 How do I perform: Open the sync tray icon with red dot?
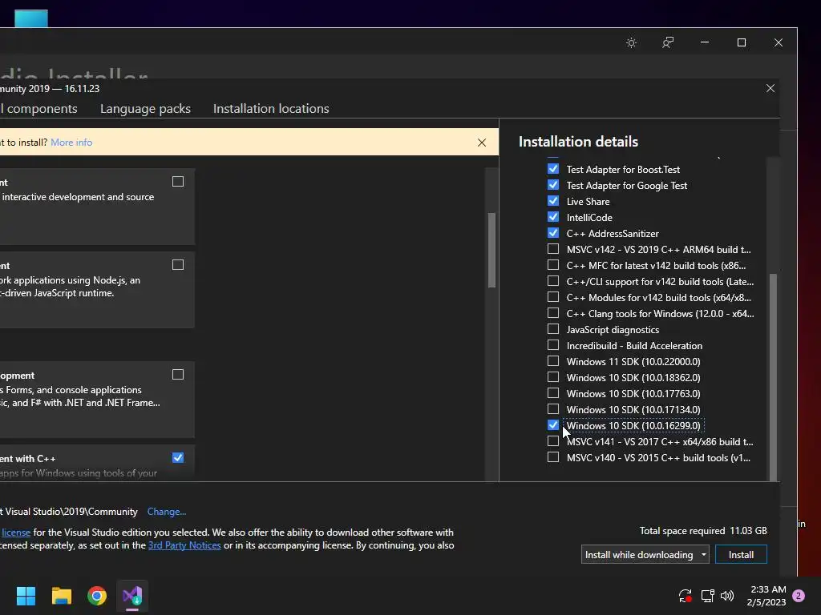click(685, 596)
